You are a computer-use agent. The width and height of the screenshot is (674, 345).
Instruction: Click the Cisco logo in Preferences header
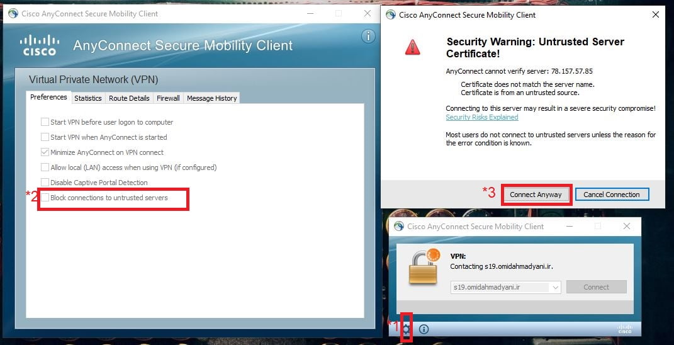40,45
